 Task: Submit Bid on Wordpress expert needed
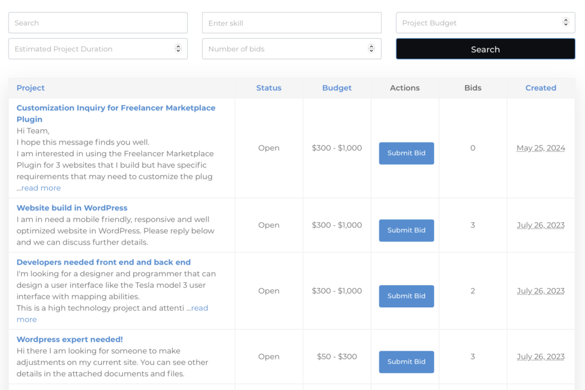(406, 361)
